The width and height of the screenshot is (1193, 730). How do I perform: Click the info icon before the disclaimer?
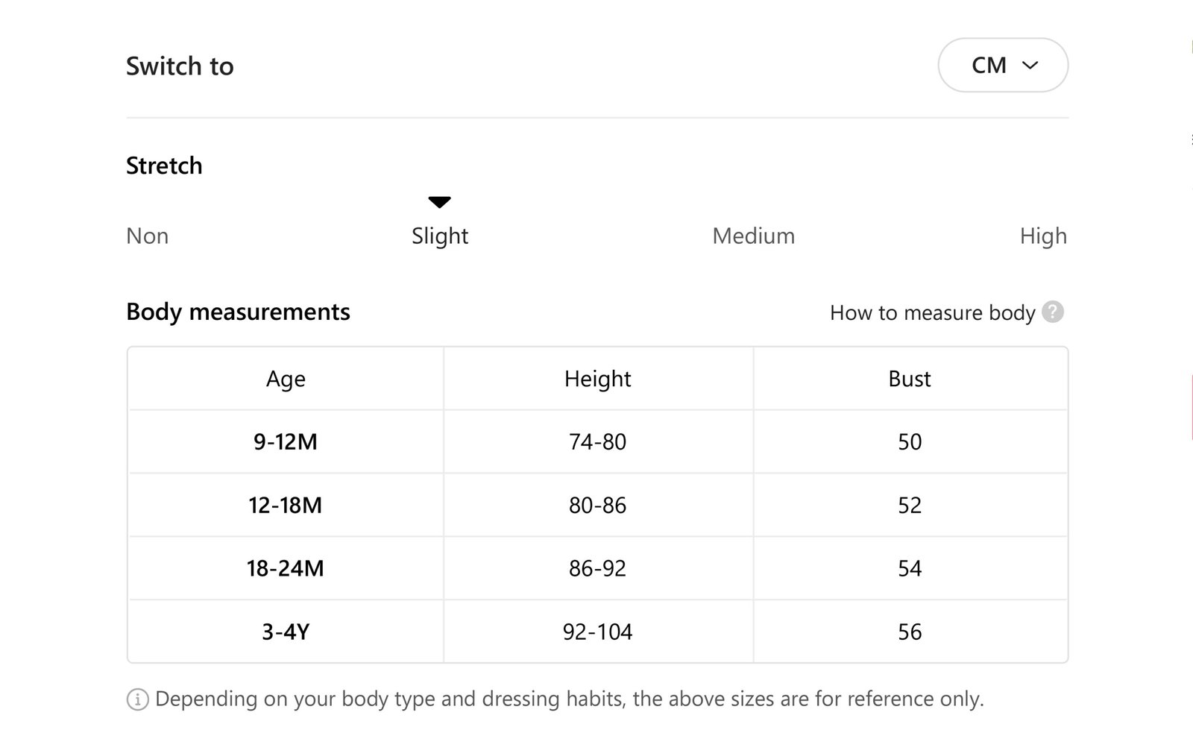coord(138,699)
